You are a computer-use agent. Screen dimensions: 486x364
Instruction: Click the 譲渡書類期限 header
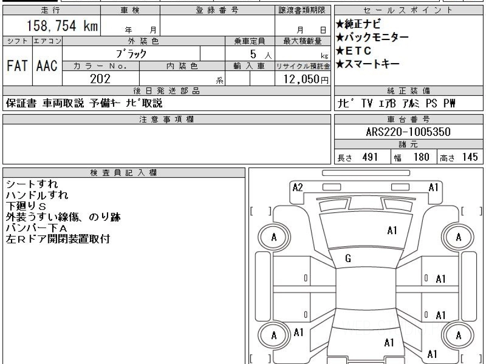[x=303, y=10]
